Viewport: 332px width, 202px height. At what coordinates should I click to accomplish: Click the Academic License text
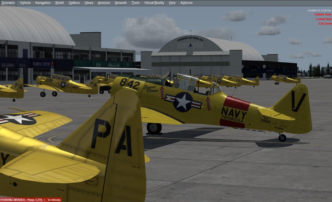pos(319,10)
